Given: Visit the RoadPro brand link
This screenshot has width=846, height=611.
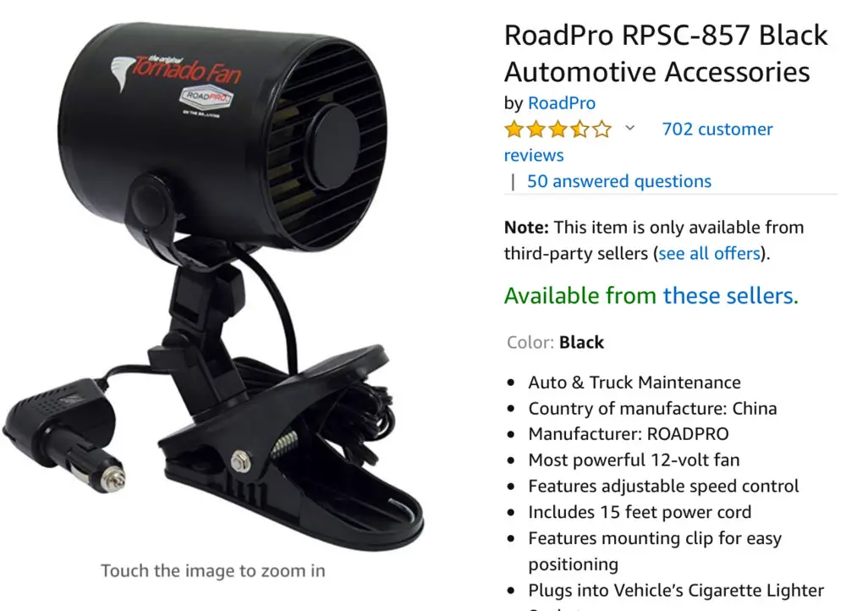Looking at the screenshot, I should [x=561, y=103].
